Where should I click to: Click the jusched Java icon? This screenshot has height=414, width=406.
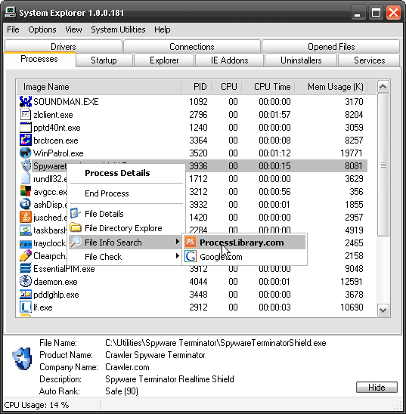(26, 218)
